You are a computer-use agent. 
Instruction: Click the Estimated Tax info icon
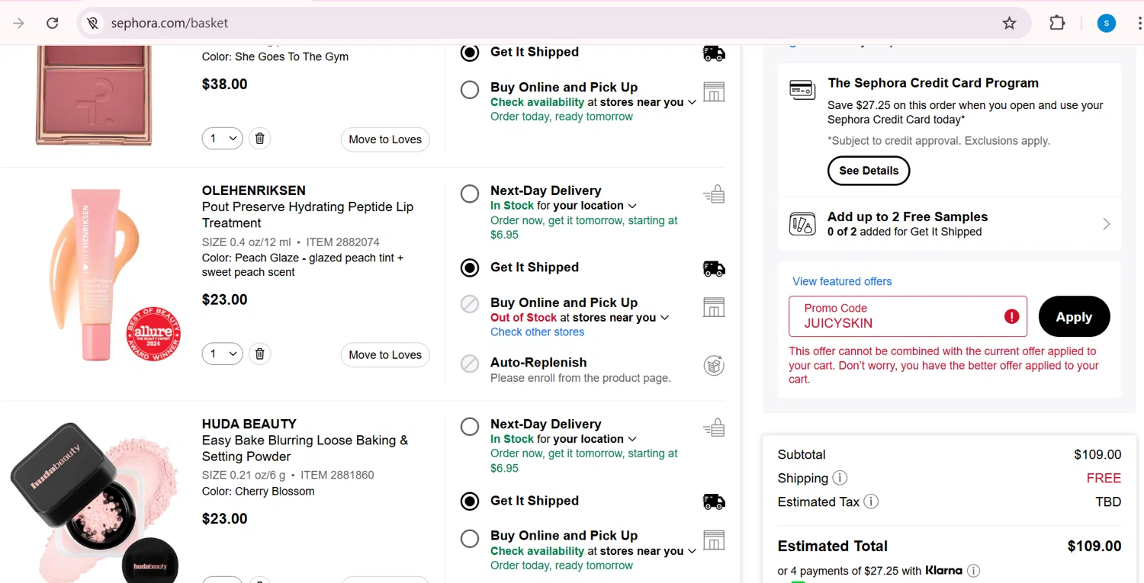(x=871, y=501)
